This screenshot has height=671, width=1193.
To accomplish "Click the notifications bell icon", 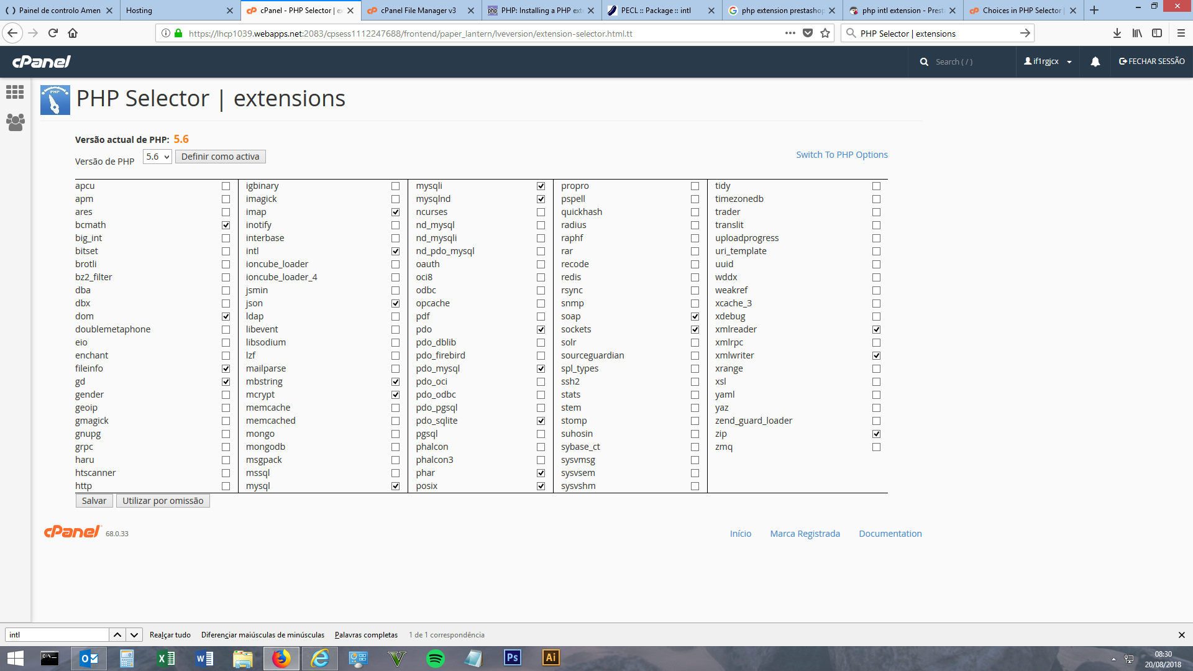I will click(x=1095, y=62).
